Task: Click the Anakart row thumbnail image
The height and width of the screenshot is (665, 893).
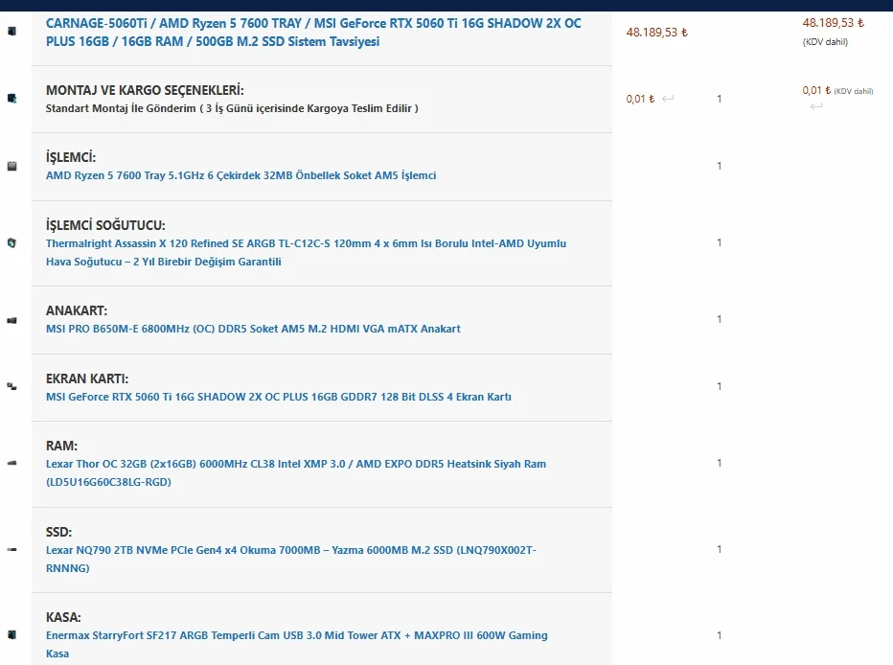Action: (x=11, y=320)
